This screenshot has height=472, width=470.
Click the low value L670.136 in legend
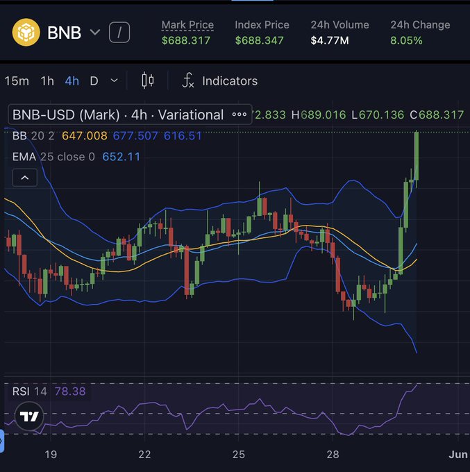coord(378,115)
